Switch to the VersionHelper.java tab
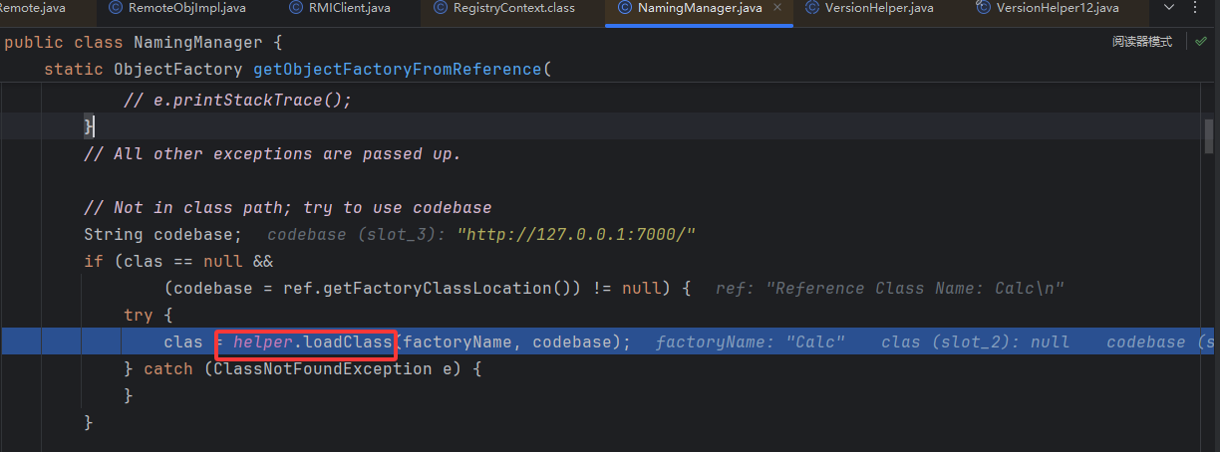 click(x=879, y=8)
